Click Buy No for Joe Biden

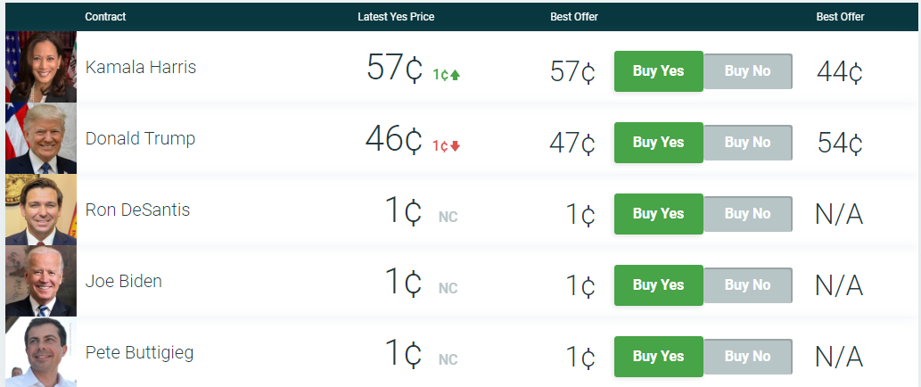(x=748, y=284)
